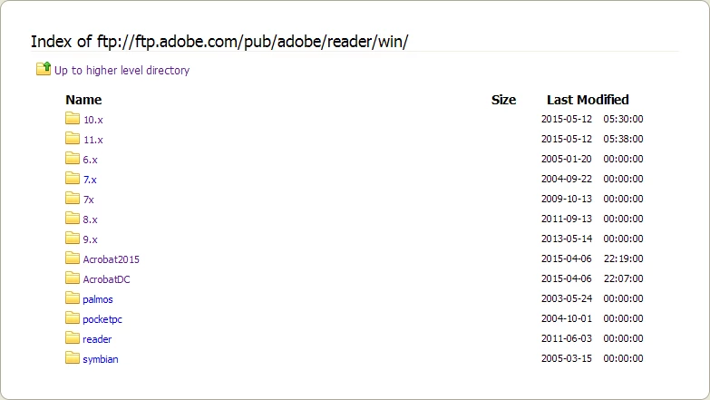Click the folder icon beside symbian

point(72,358)
